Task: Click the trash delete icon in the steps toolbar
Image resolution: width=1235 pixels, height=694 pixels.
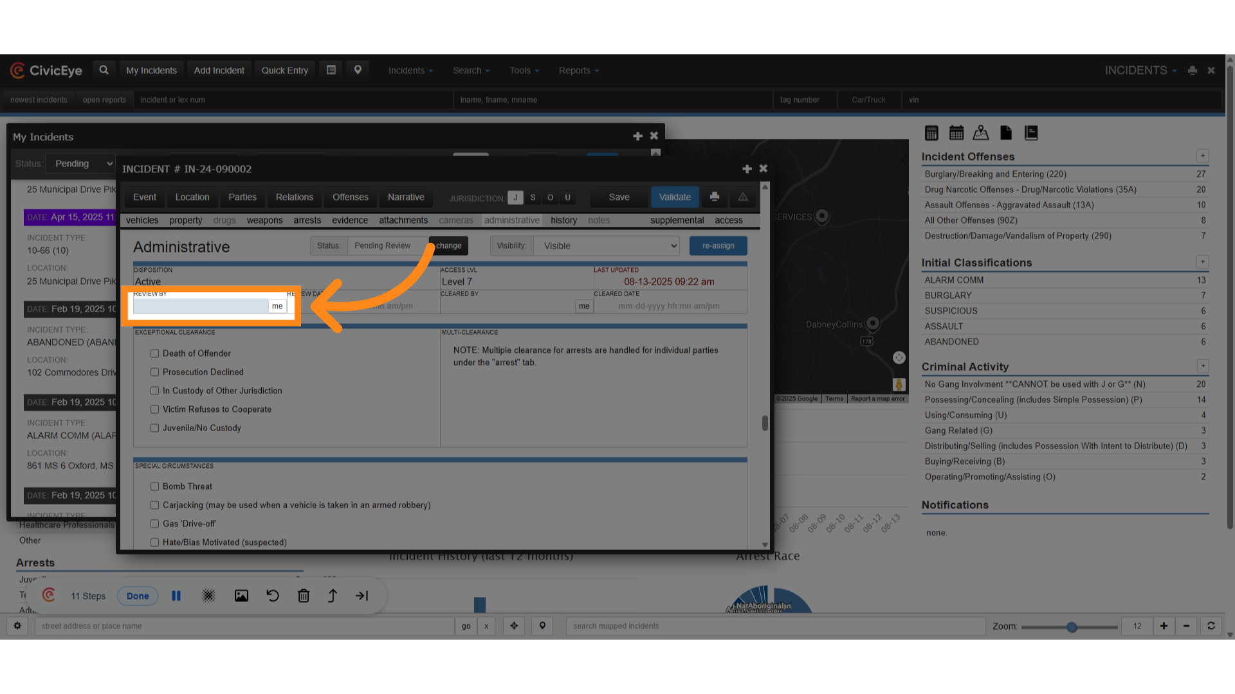Action: 304,596
